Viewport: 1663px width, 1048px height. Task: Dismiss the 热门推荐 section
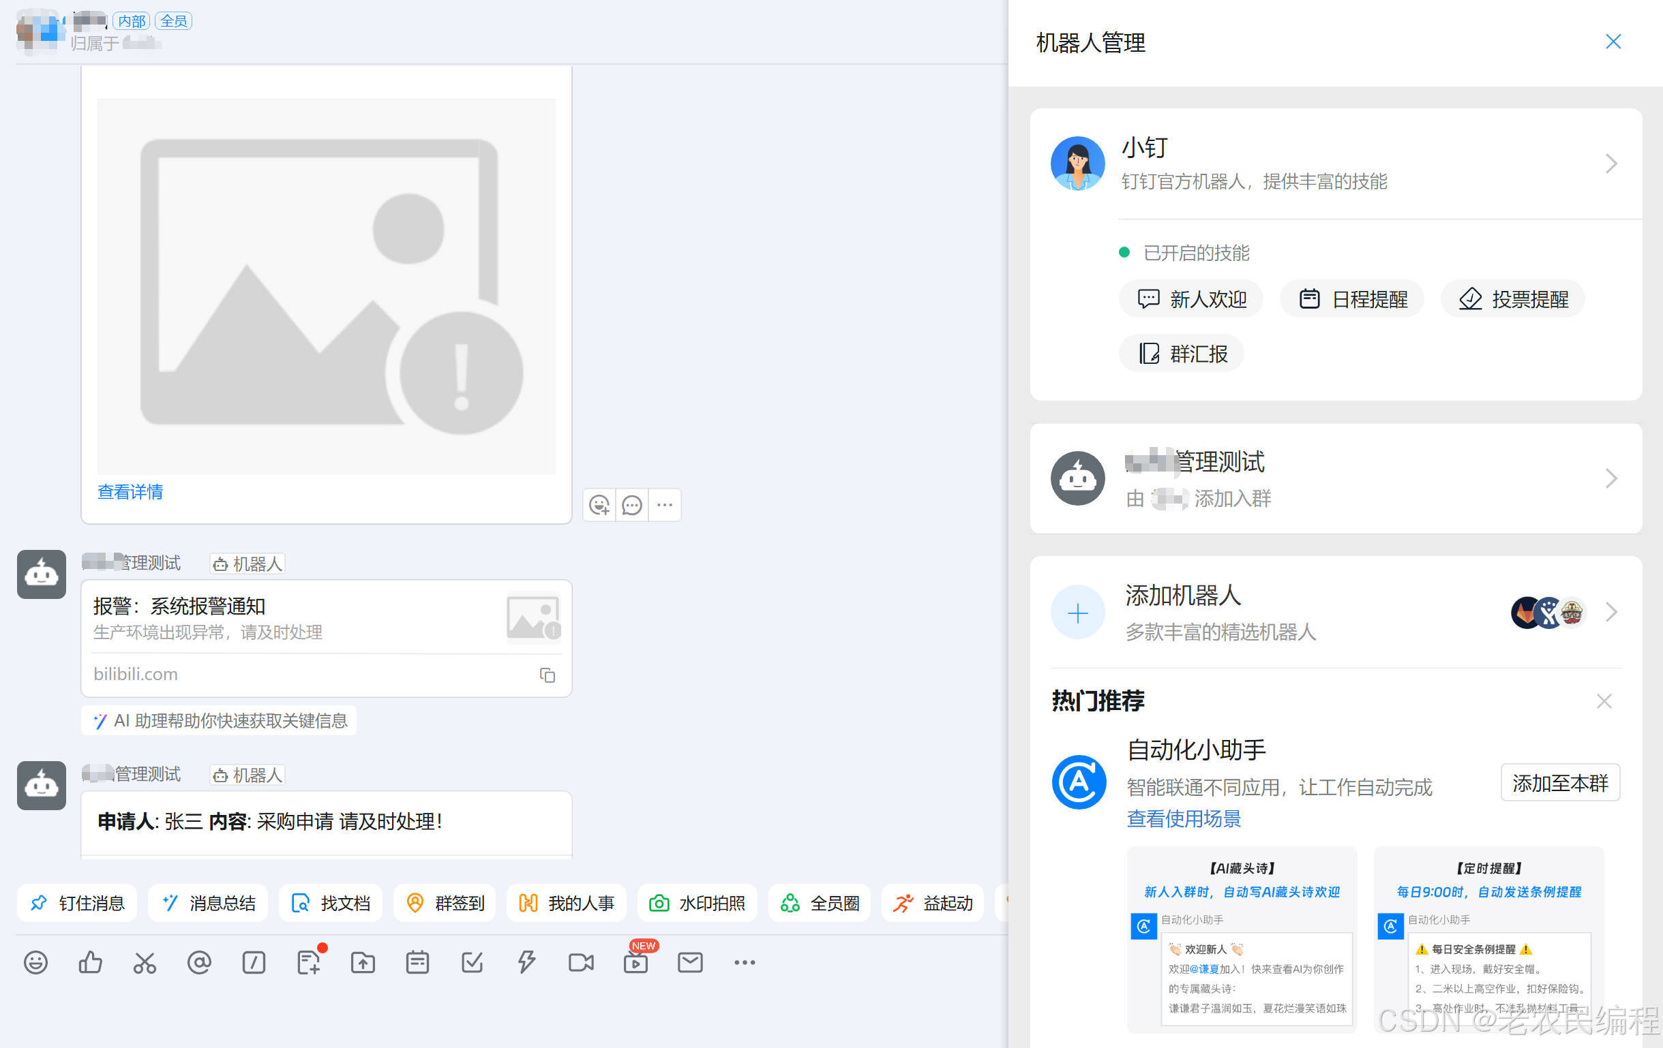[1604, 701]
